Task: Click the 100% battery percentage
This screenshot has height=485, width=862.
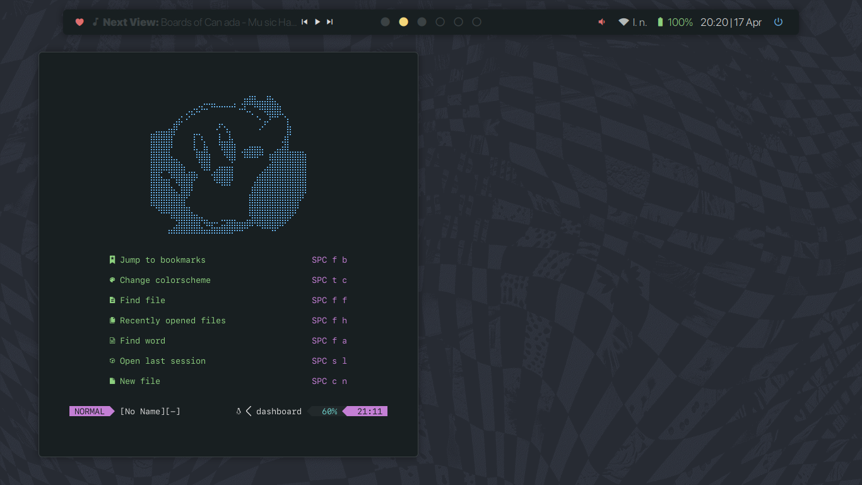Action: coord(680,22)
